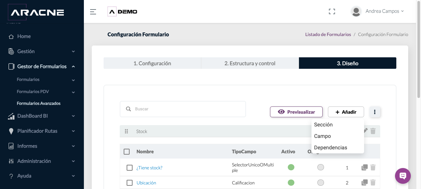
Task: Toggle Activo status for Ubicación
Action: click(291, 182)
